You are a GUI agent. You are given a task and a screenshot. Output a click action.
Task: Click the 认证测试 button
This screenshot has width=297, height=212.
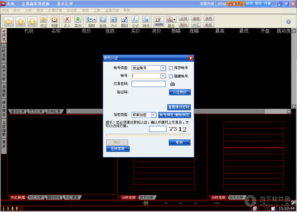[180, 92]
